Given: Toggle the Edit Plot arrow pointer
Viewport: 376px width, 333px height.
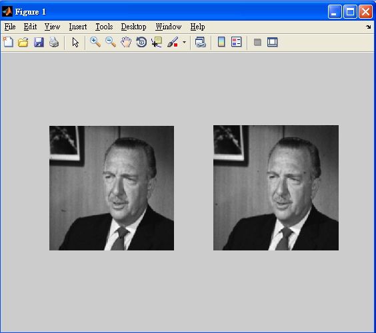Looking at the screenshot, I should point(75,42).
